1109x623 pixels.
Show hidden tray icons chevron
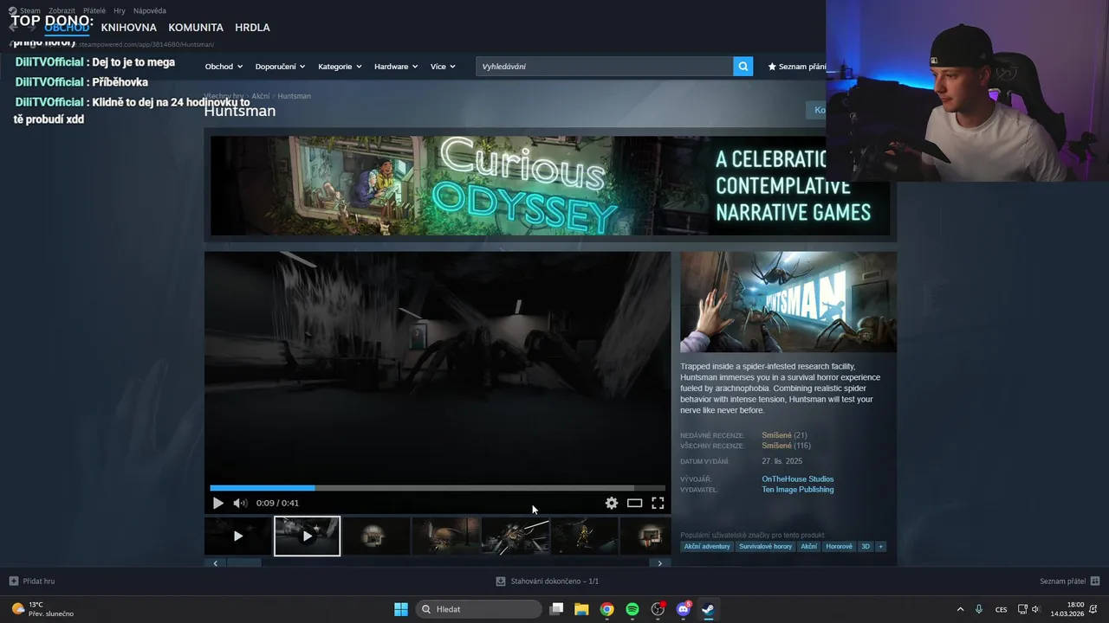(x=960, y=609)
